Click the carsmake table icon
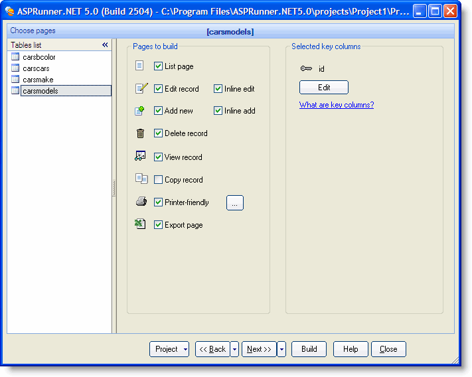 tap(15, 79)
